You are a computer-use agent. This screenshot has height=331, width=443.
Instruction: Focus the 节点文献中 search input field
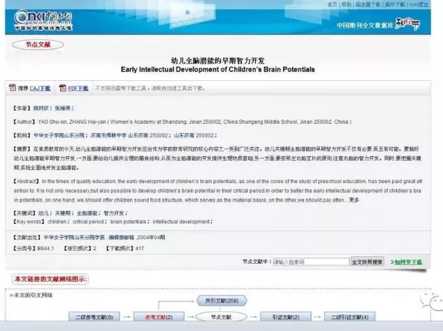point(311,262)
